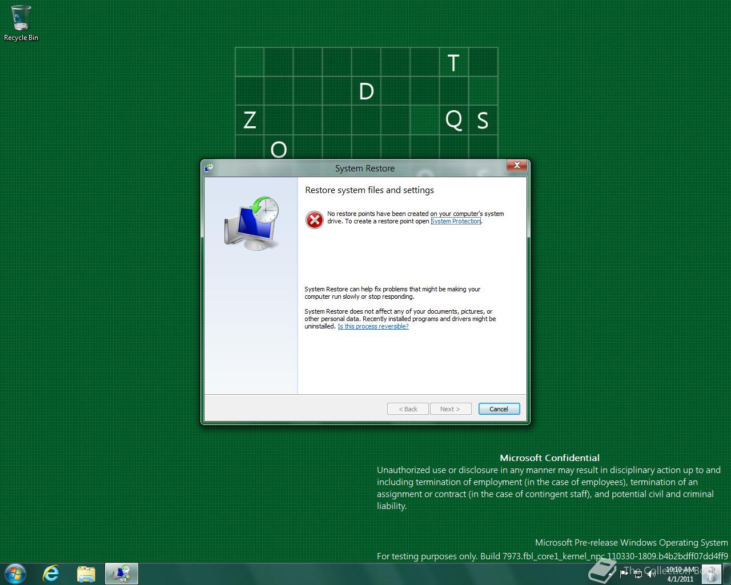Click the Cancel button
Viewport: 731px width, 585px height.
499,409
